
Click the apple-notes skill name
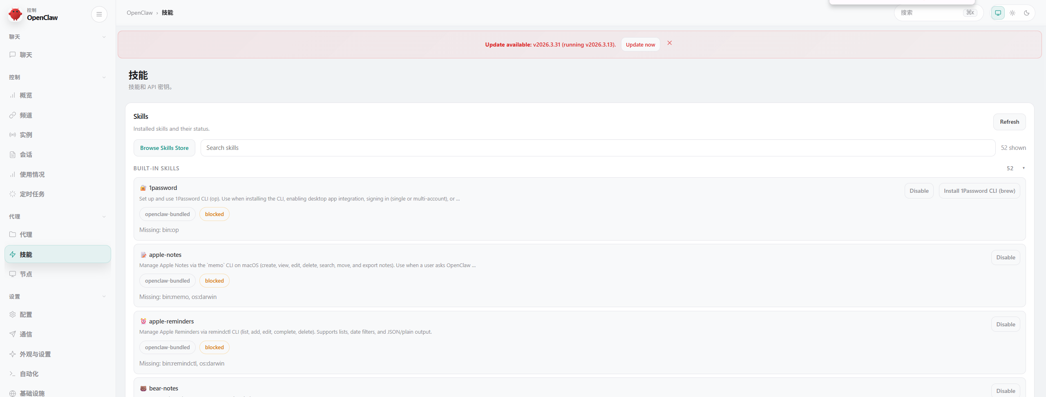pos(165,255)
